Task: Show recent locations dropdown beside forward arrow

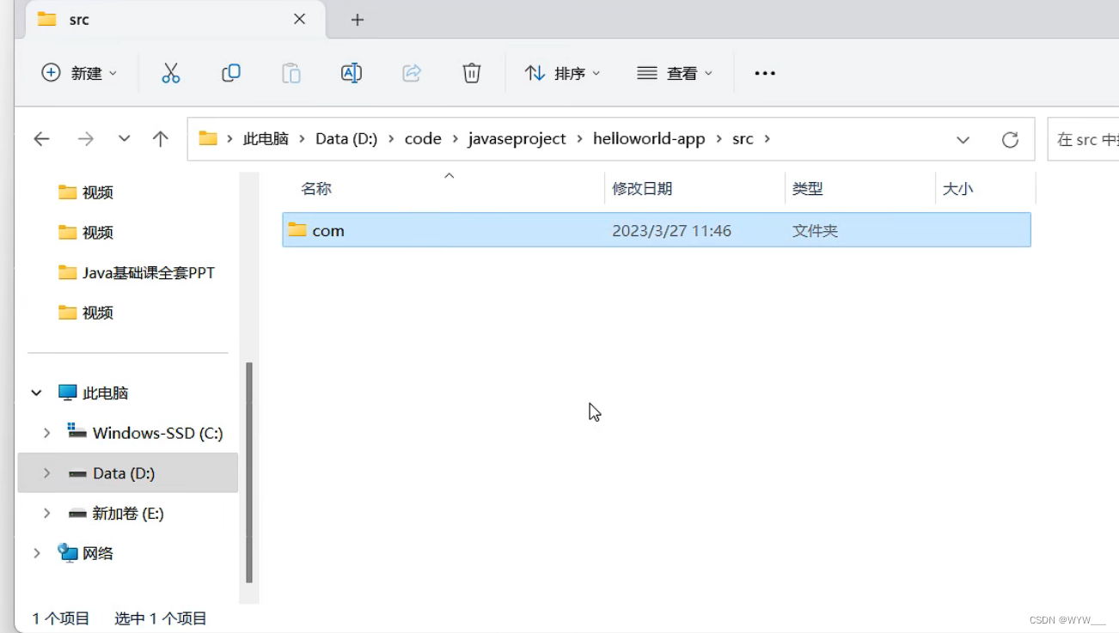Action: (x=124, y=139)
